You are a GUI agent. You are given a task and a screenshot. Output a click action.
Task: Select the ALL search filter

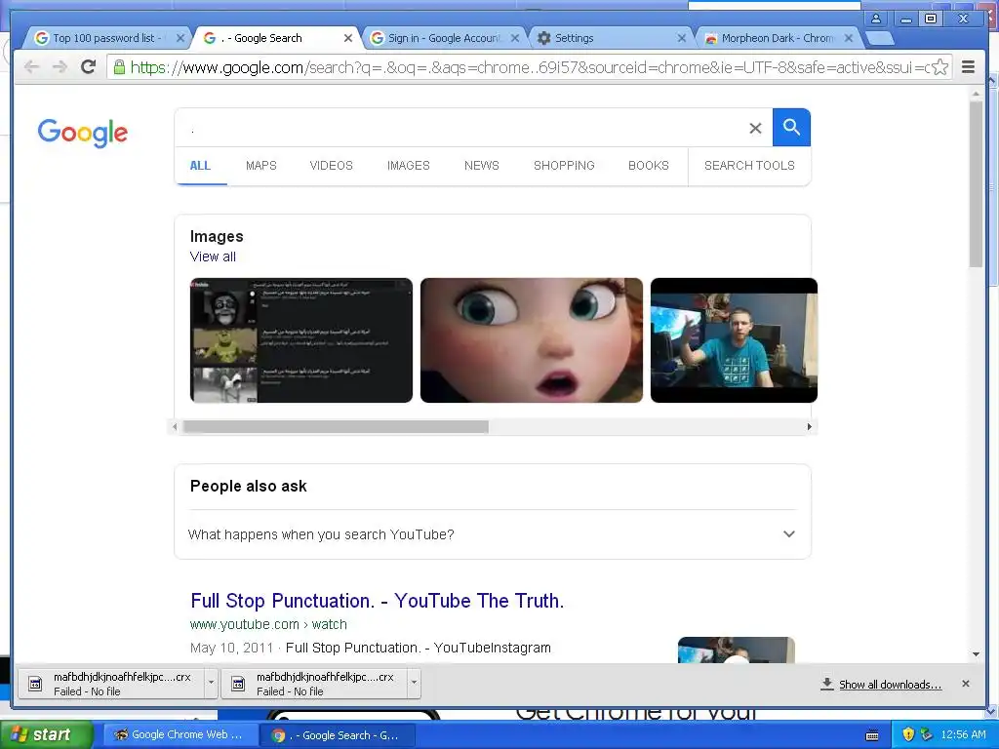200,166
